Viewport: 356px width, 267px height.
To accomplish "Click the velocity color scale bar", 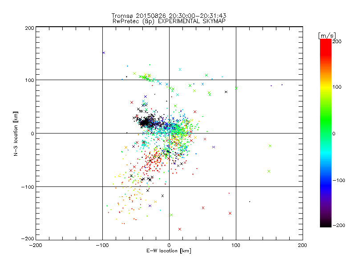I will pyautogui.click(x=326, y=133).
